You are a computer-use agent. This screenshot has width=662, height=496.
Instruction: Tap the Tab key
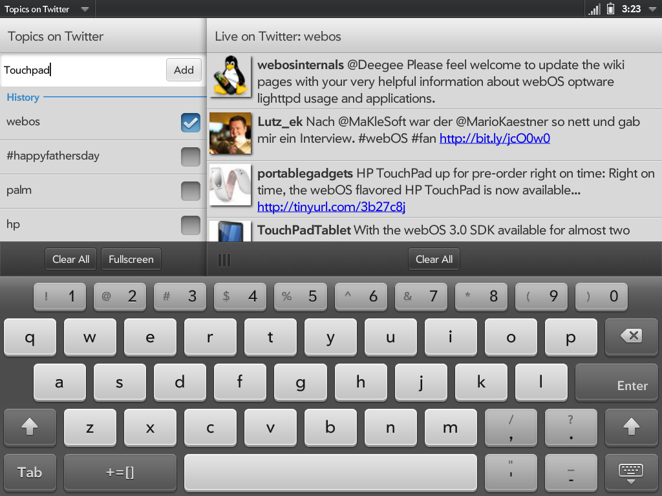(x=30, y=472)
